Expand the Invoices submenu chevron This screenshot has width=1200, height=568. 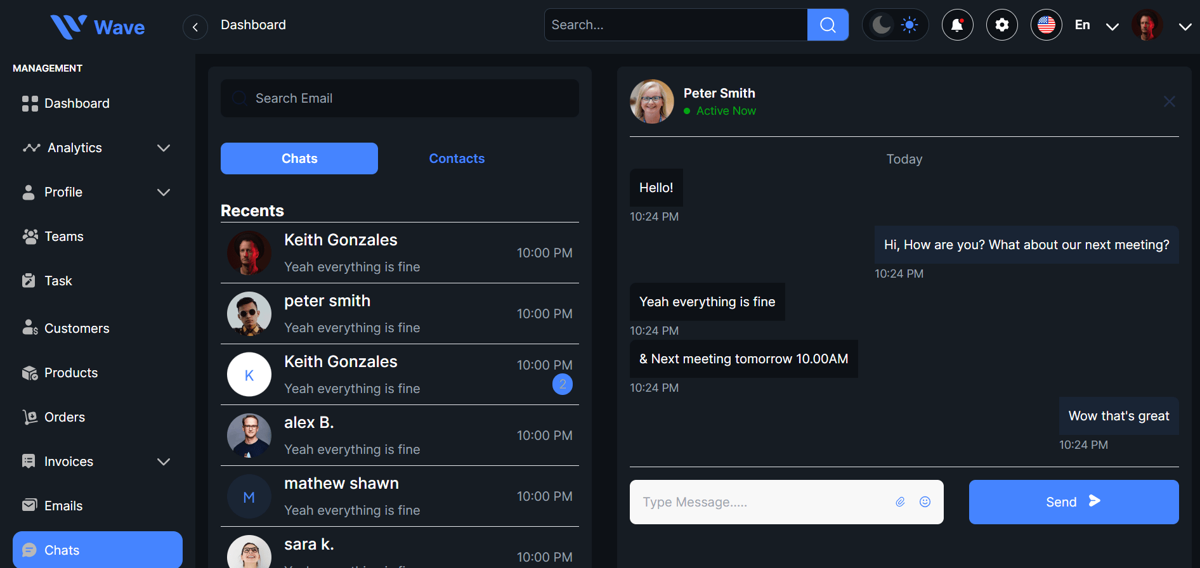pyautogui.click(x=164, y=461)
